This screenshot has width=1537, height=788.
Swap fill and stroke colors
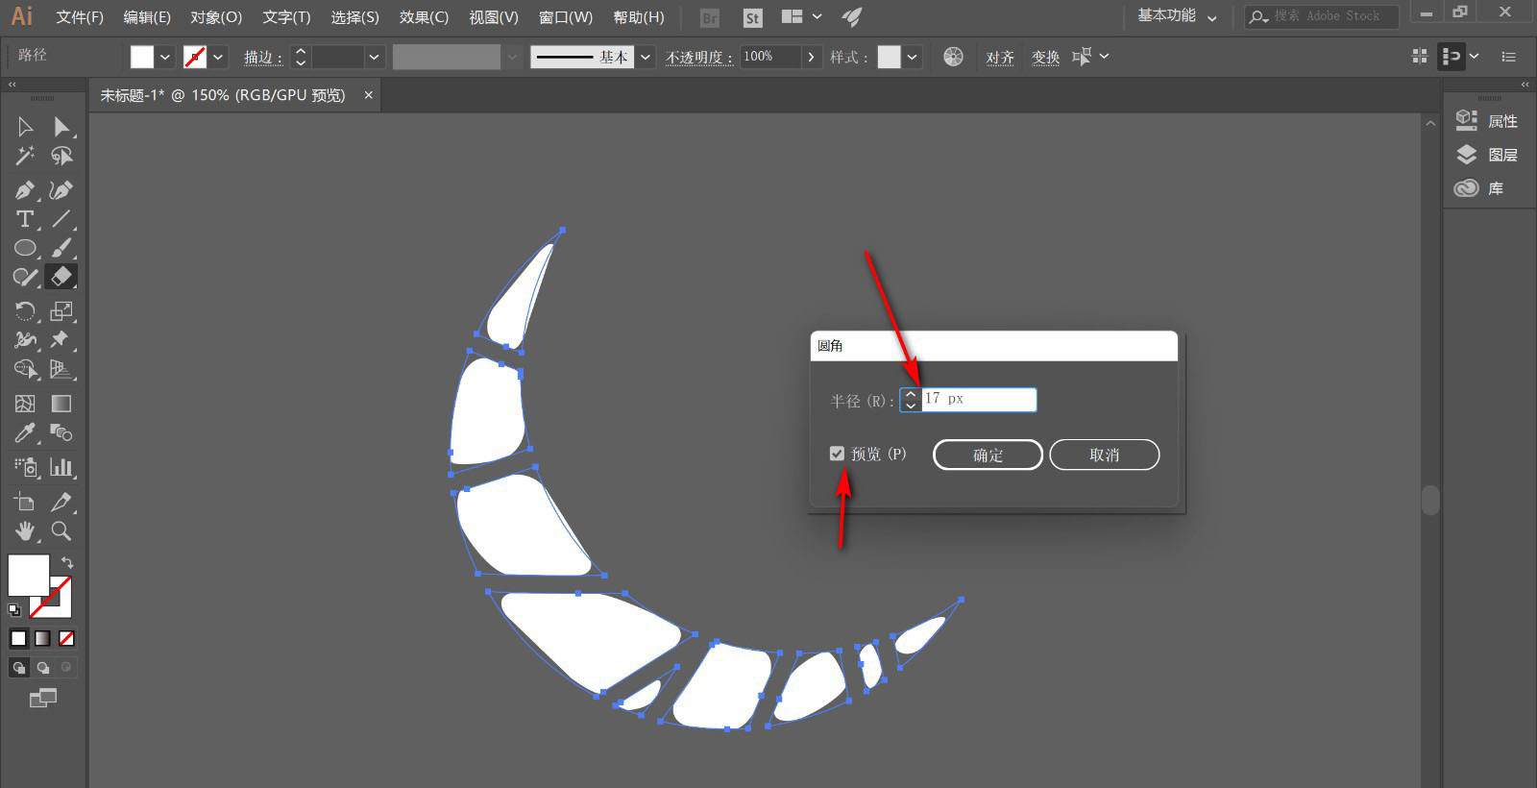point(67,562)
